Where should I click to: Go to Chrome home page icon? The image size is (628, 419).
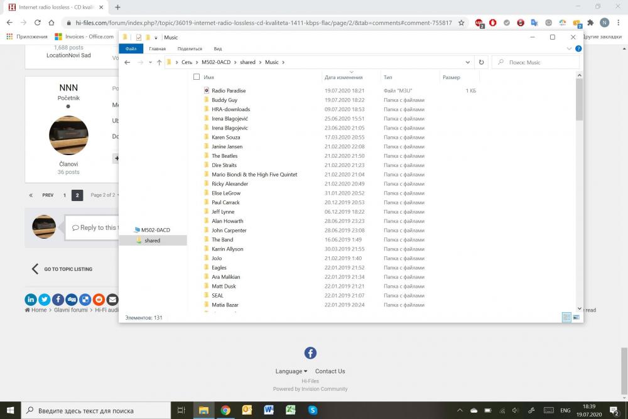pyautogui.click(x=51, y=23)
